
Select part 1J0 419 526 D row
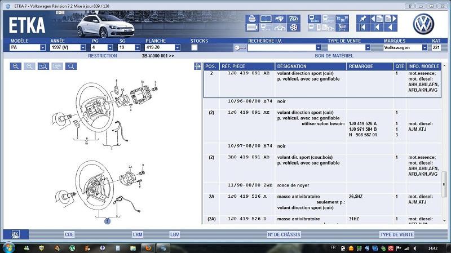click(x=322, y=220)
